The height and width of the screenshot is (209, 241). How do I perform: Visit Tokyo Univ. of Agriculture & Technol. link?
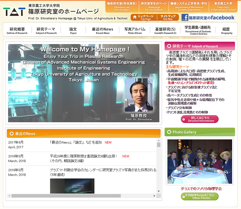[x=223, y=6]
